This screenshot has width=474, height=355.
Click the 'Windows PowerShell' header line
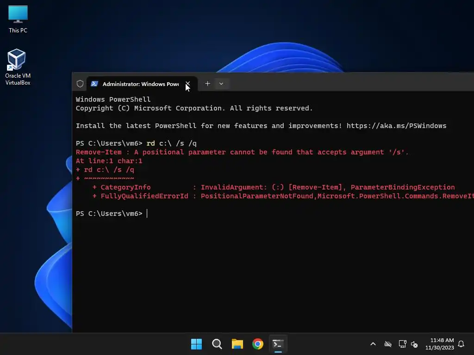point(113,99)
